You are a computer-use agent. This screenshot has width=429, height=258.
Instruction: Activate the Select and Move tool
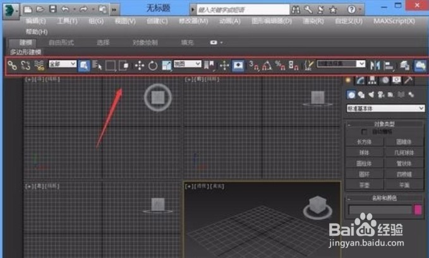tap(139, 66)
